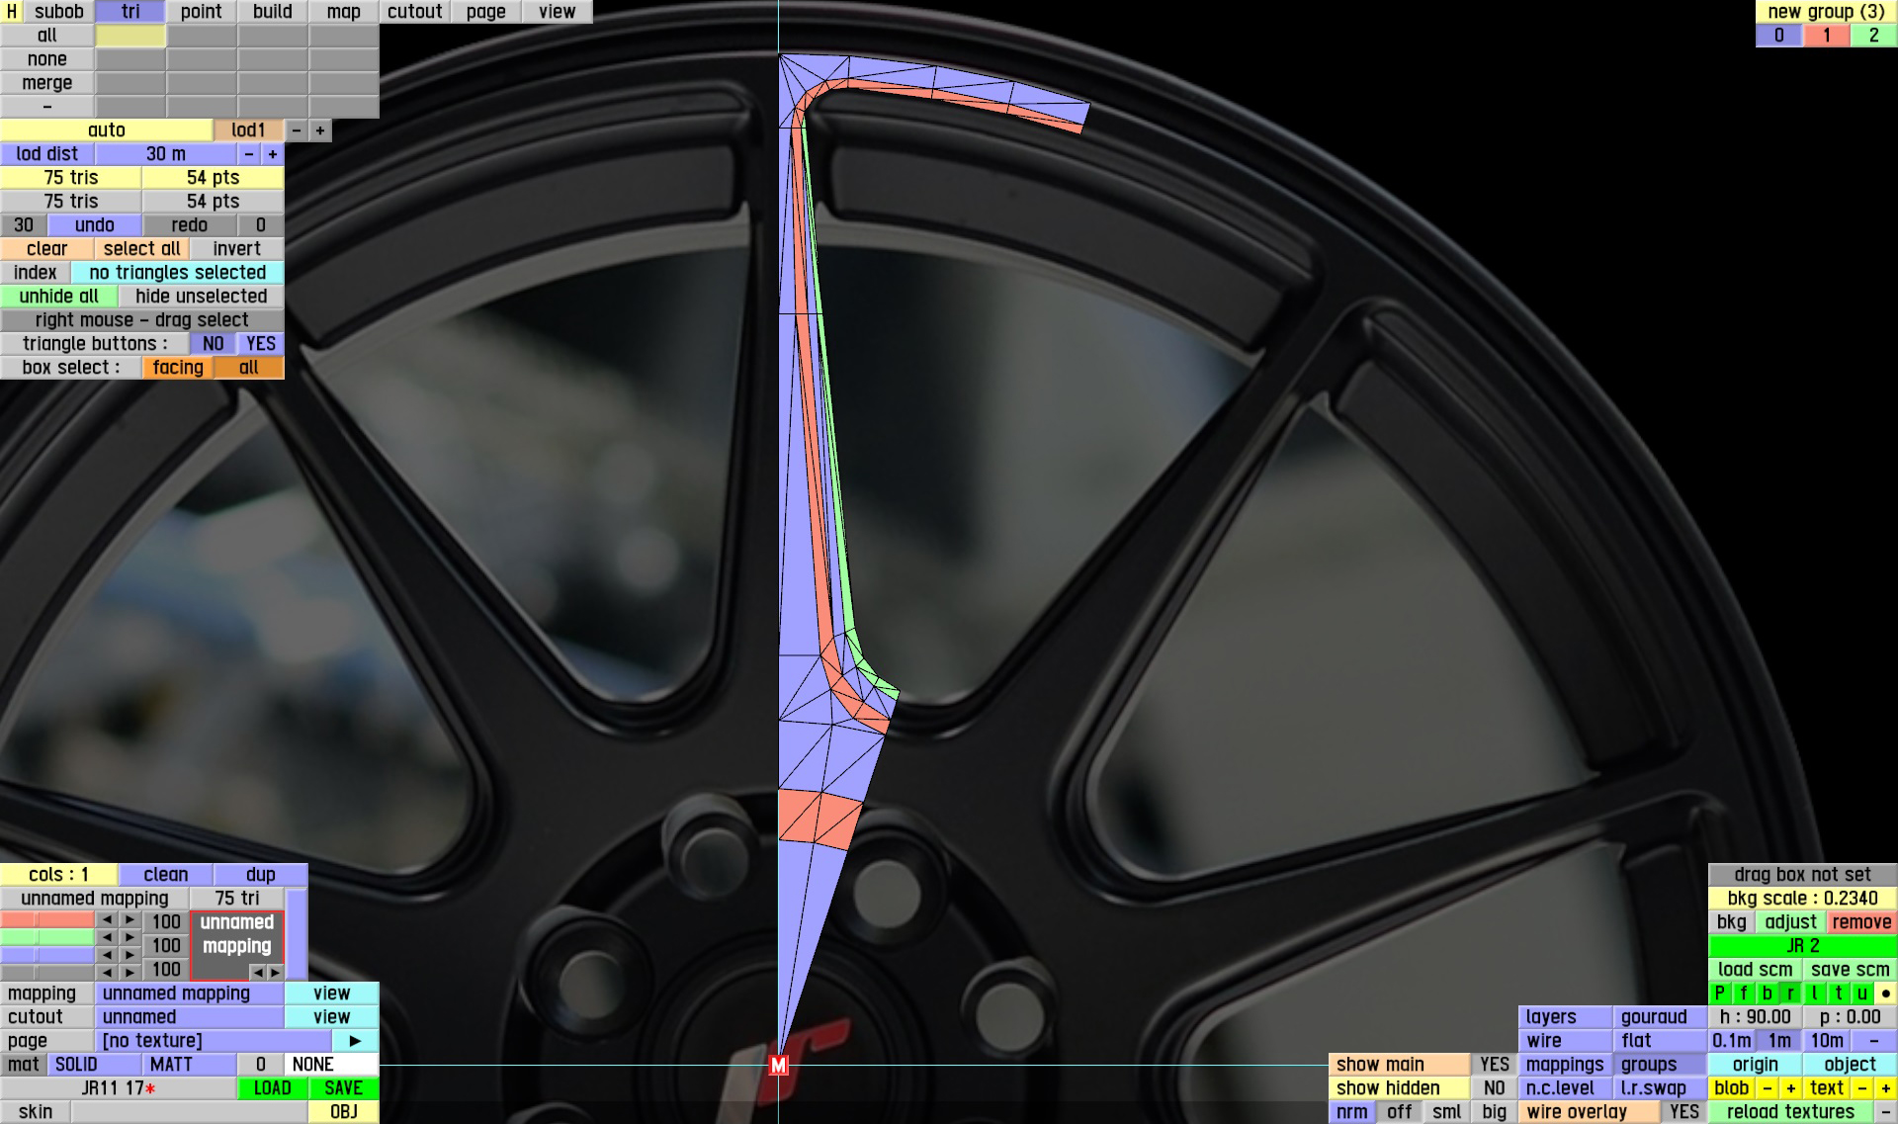
Task: Increase lod dist with plus button
Action: pyautogui.click(x=273, y=154)
